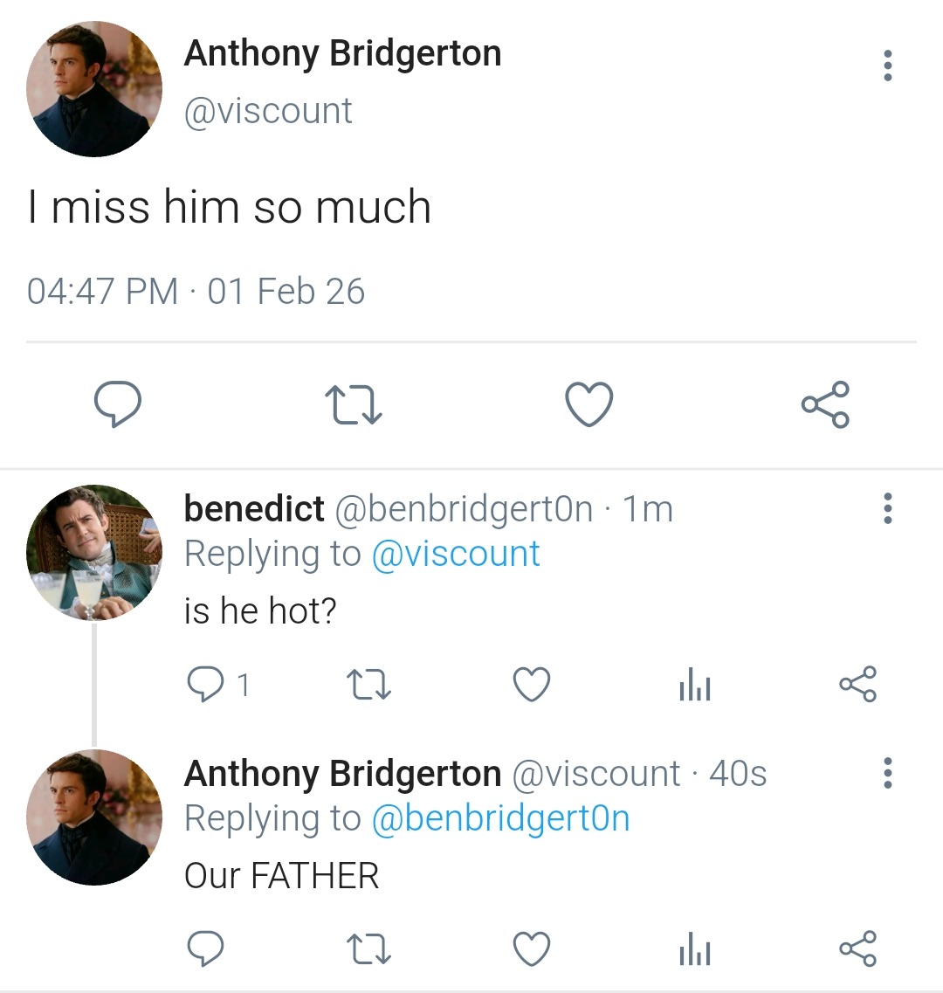The height and width of the screenshot is (993, 943).
Task: Reply to benedict's "is he hot?" tweet
Action: [206, 685]
